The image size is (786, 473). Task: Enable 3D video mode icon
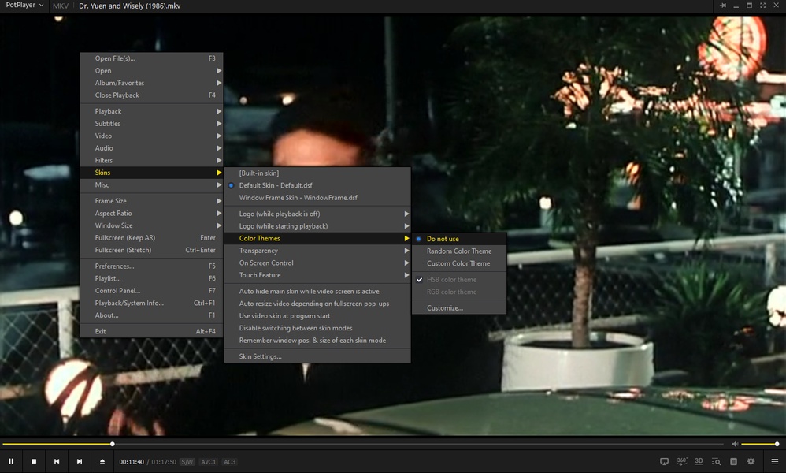(699, 461)
